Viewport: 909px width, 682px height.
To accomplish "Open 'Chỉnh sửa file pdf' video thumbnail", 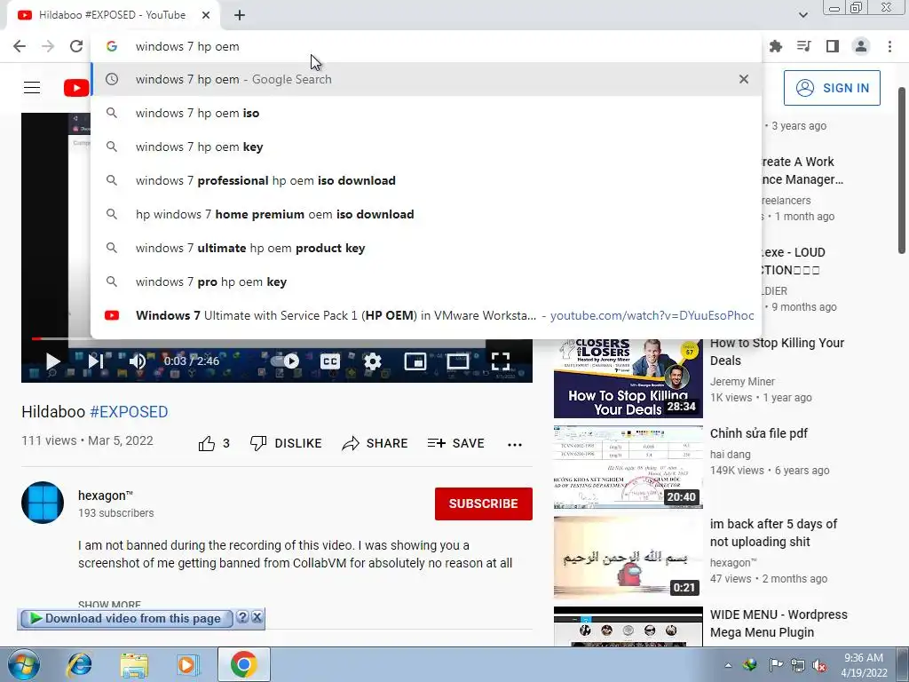I will pyautogui.click(x=628, y=467).
